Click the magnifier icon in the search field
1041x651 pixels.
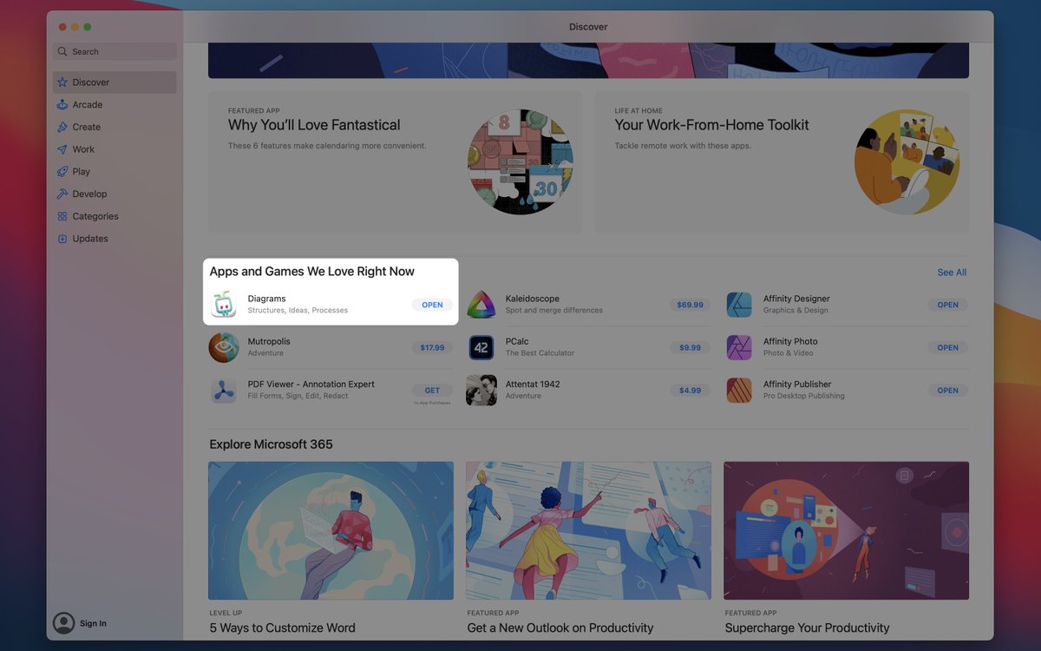(x=62, y=52)
